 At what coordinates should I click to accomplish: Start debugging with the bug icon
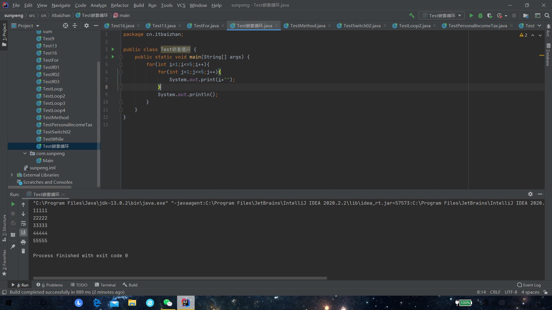tap(480, 15)
